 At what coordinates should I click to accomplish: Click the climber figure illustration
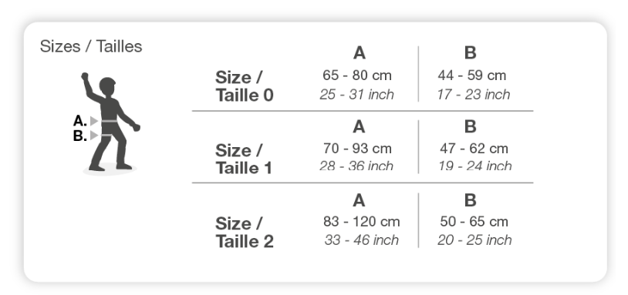click(110, 122)
